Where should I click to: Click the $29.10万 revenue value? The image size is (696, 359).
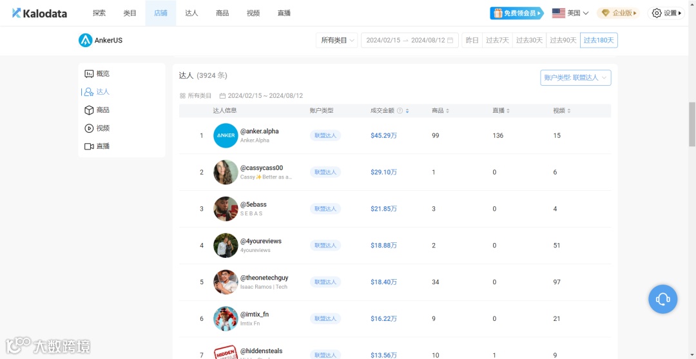click(384, 172)
